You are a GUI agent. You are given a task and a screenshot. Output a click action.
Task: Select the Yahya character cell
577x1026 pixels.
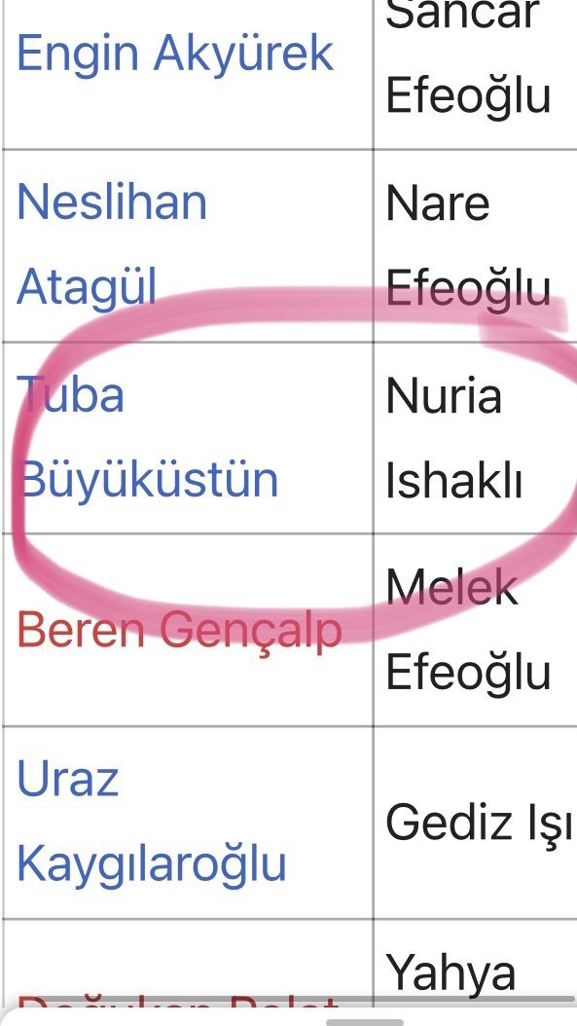point(475,962)
